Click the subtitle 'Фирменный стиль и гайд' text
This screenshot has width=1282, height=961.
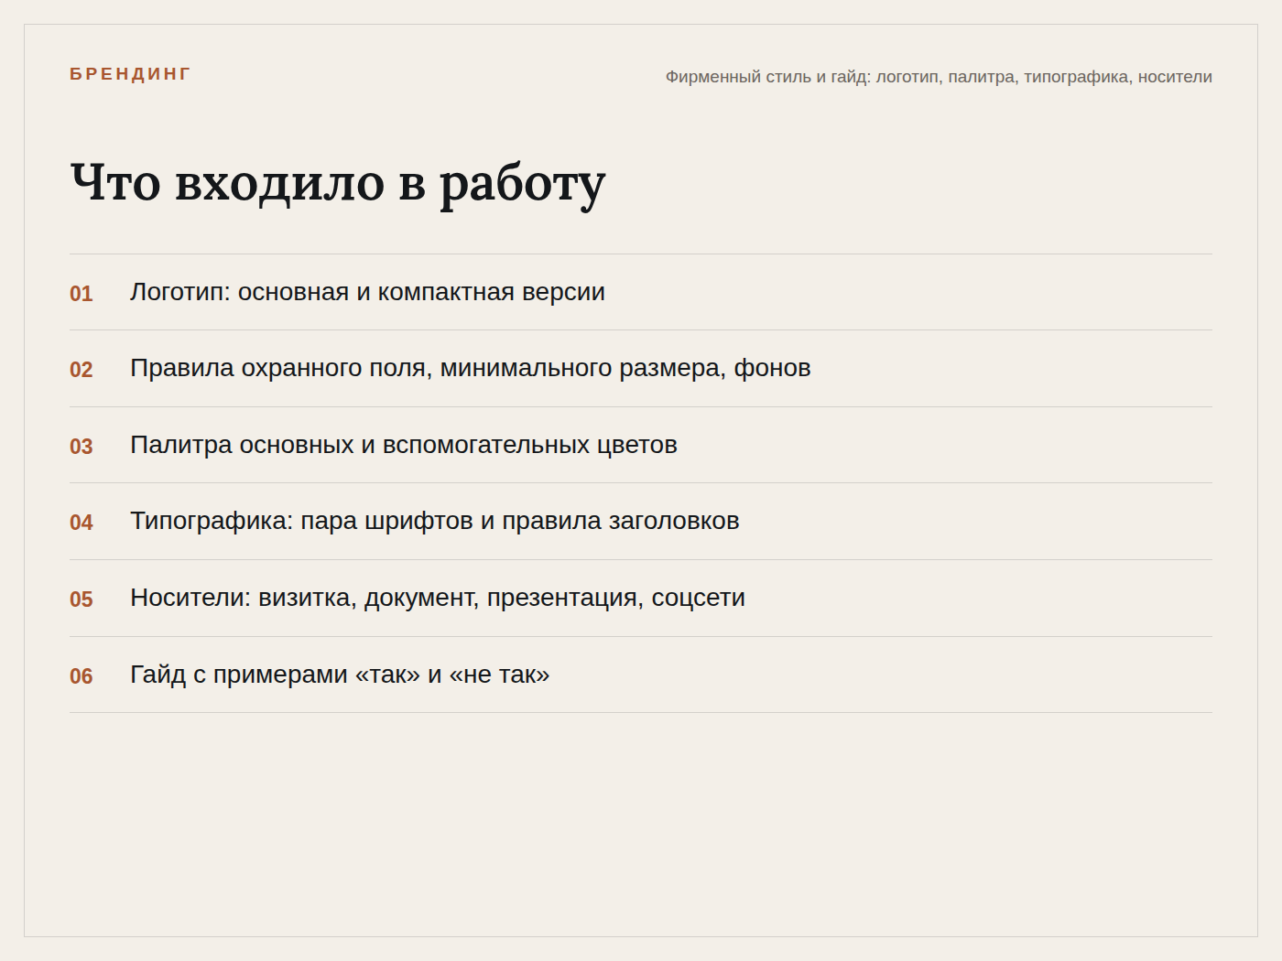point(939,77)
